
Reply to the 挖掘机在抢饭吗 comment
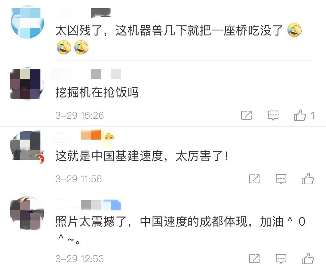(273, 115)
